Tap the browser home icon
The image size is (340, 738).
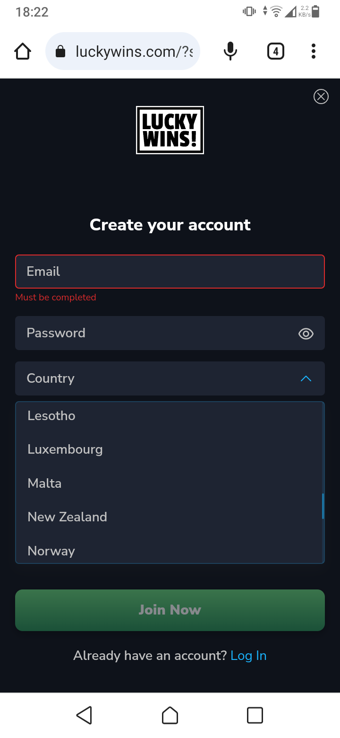pos(23,51)
